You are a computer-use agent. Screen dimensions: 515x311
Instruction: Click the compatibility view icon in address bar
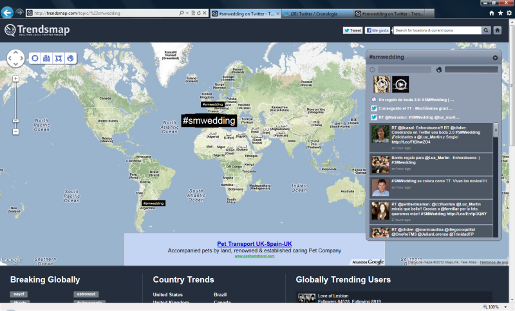[193, 13]
